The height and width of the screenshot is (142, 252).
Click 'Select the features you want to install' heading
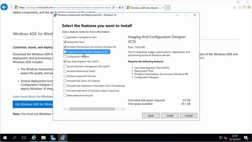[x=97, y=26]
